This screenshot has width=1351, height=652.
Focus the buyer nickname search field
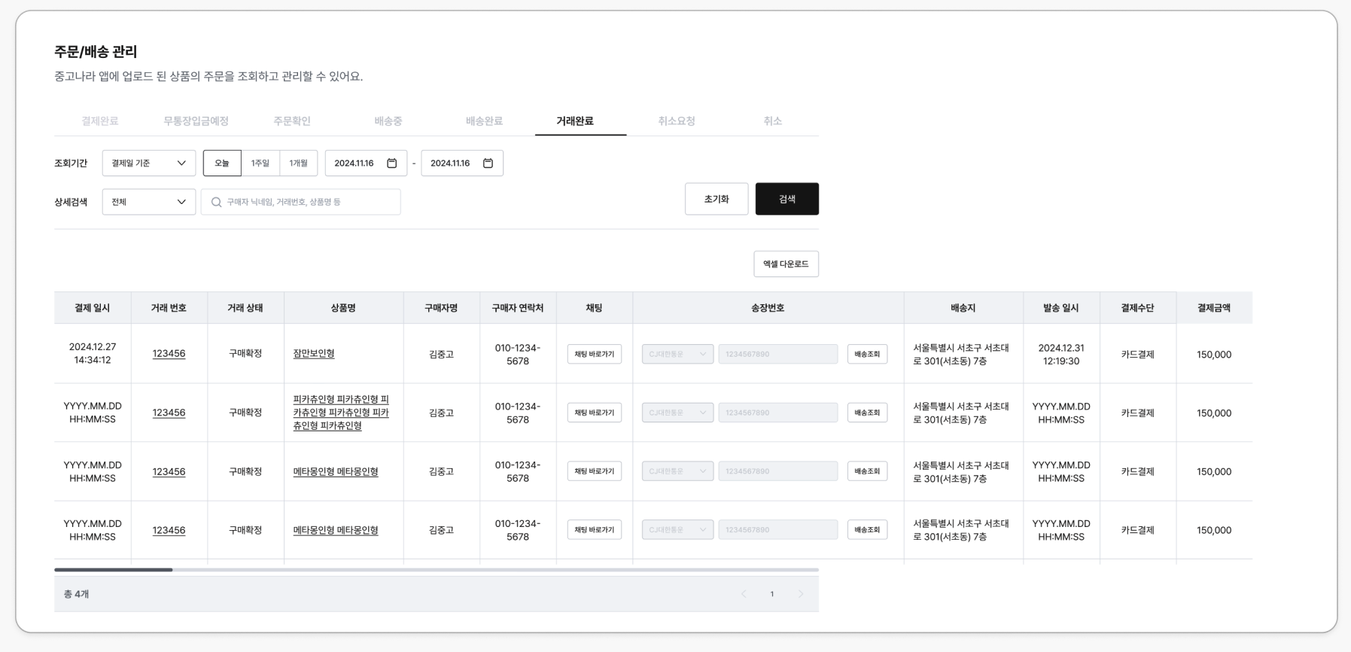(309, 203)
